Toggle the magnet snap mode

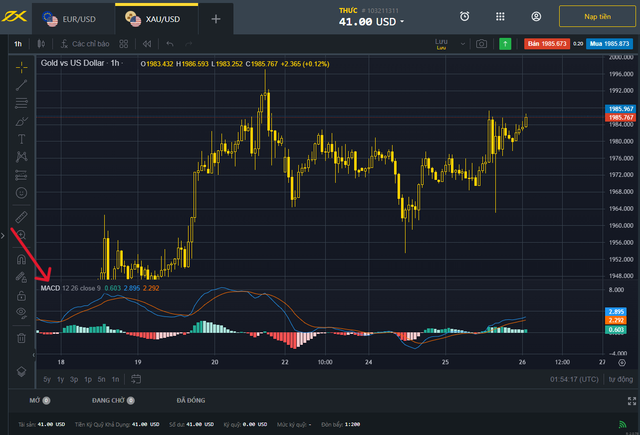point(21,260)
